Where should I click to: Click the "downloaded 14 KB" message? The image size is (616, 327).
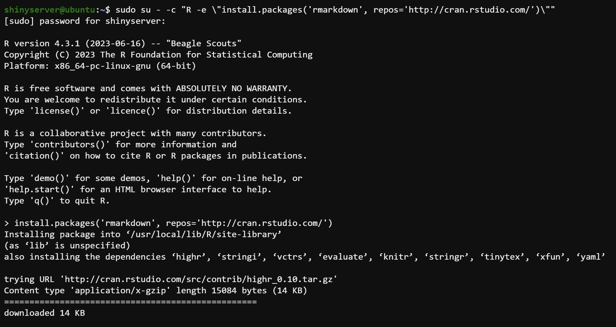click(44, 313)
